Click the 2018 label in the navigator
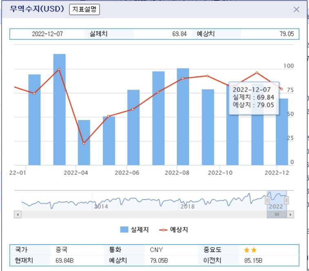The height and width of the screenshot is (271, 309). pos(187,206)
